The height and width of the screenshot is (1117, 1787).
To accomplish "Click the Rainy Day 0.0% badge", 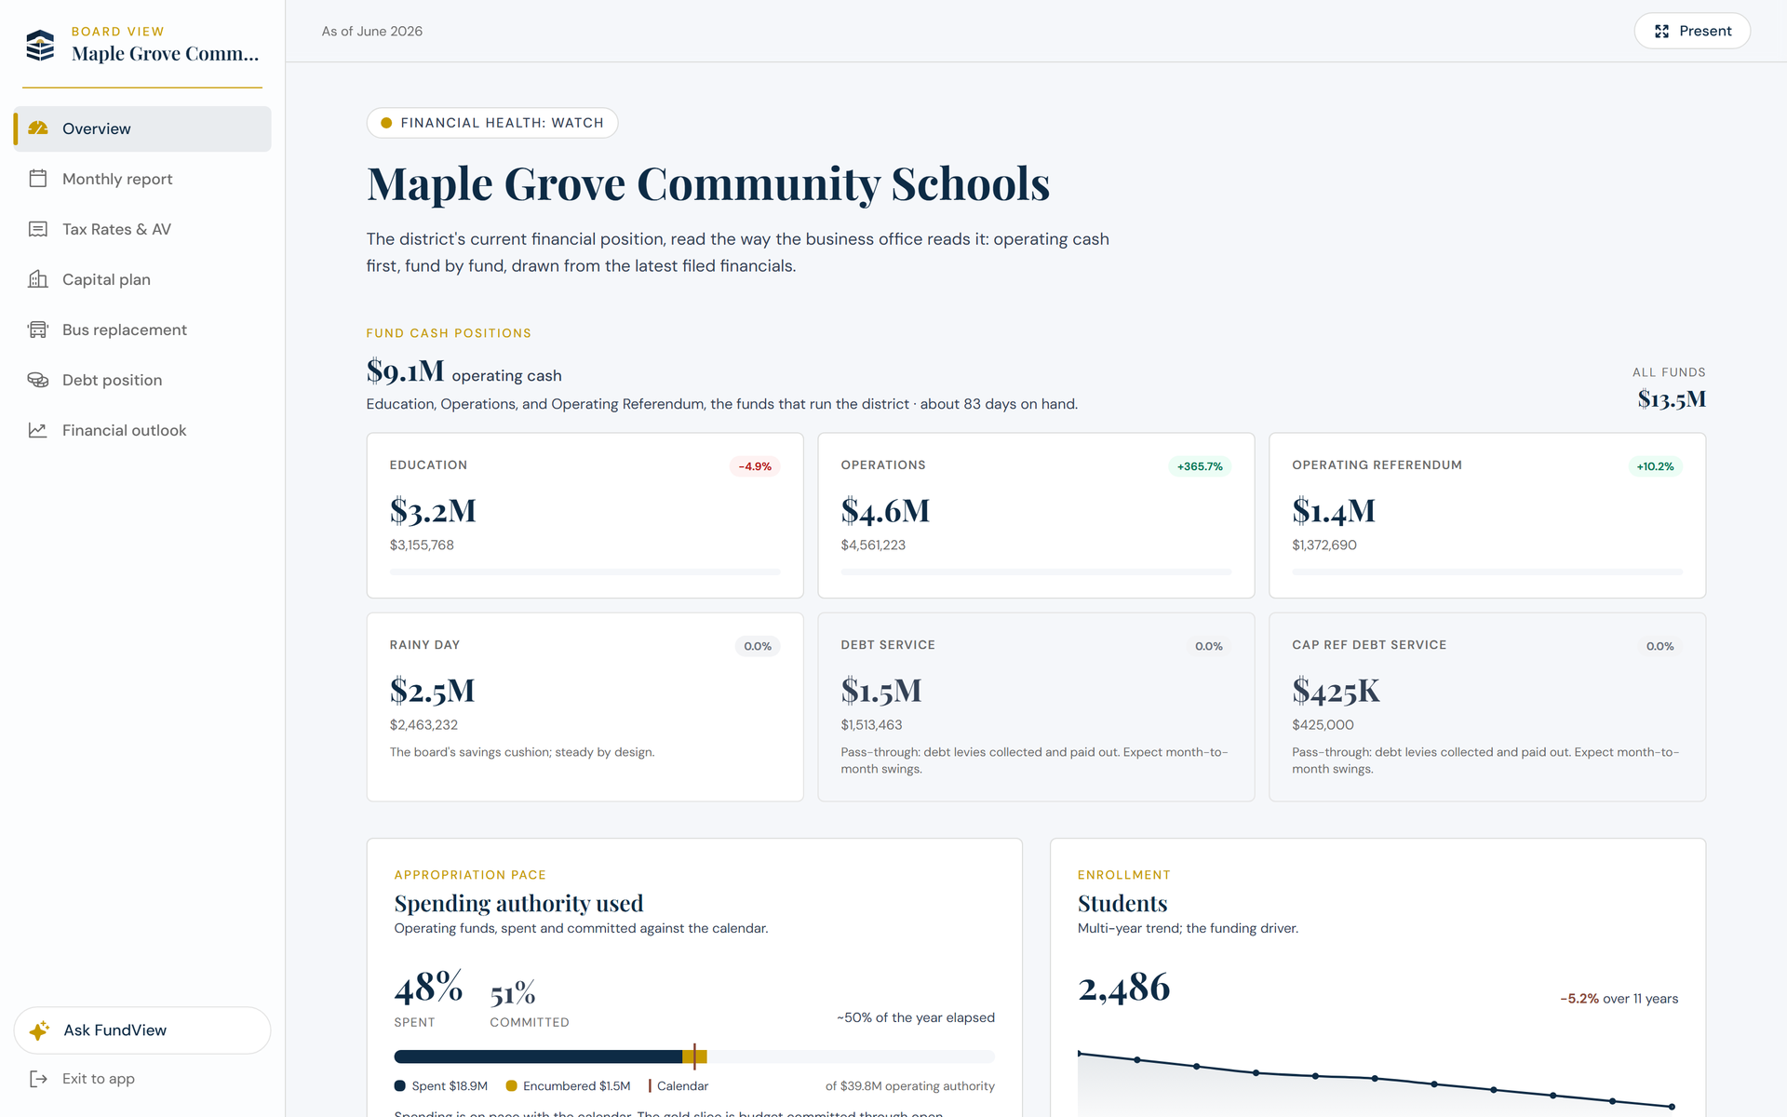I will (758, 646).
